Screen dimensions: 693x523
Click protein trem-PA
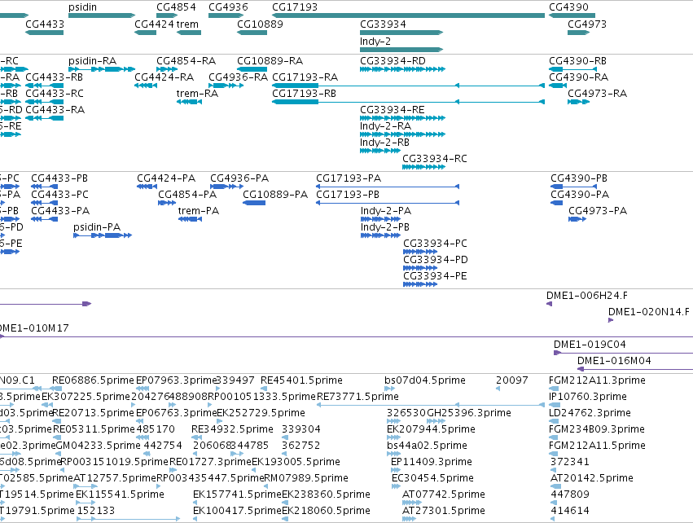pos(190,219)
